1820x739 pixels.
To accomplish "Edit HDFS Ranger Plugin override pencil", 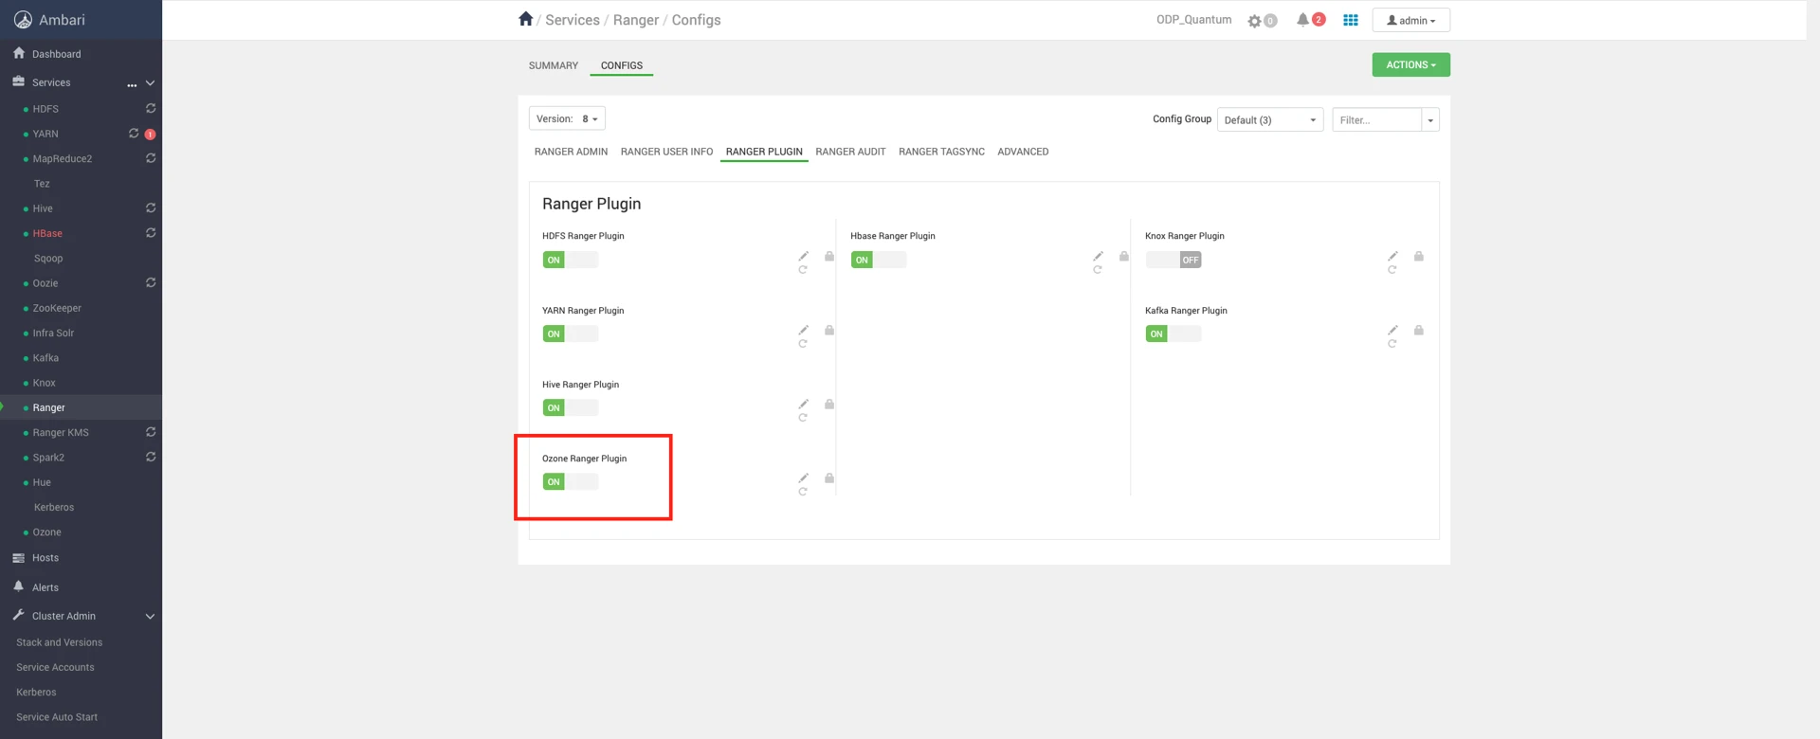I will pos(804,256).
